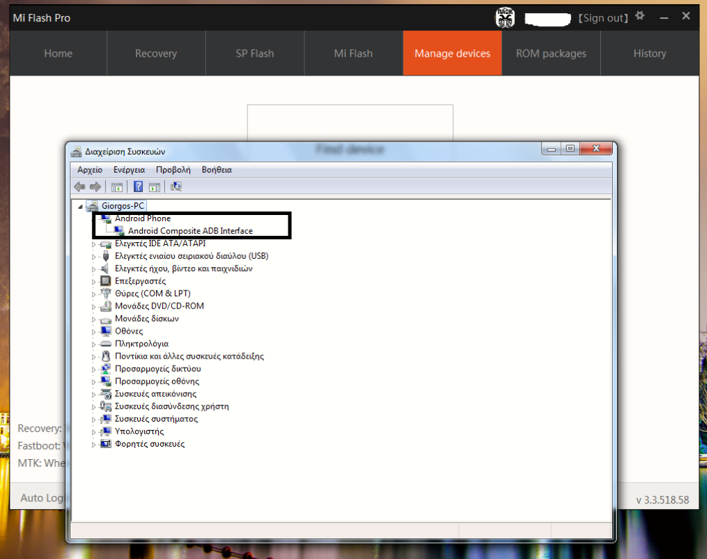This screenshot has width=707, height=559.
Task: Click the Sign out link
Action: pos(602,18)
